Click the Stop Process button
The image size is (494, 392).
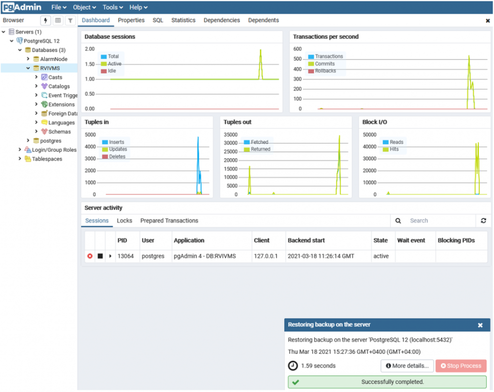click(461, 366)
